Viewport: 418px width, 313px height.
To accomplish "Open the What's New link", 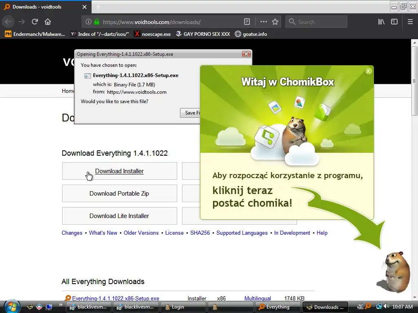I will coord(103,233).
